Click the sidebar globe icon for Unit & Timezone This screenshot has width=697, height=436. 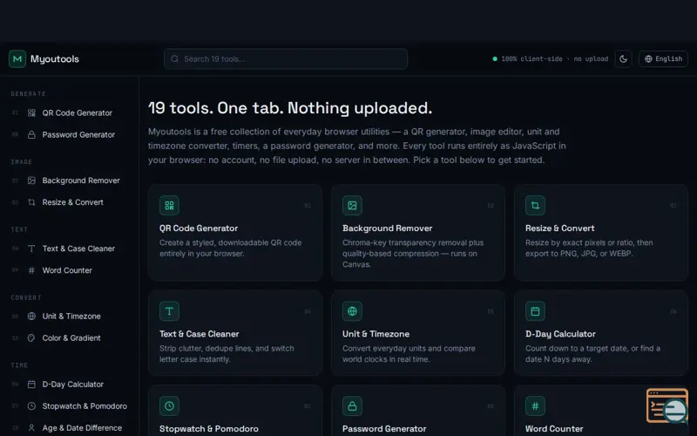[31, 317]
